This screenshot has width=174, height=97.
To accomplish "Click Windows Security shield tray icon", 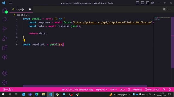I will pyautogui.click(x=133, y=94).
